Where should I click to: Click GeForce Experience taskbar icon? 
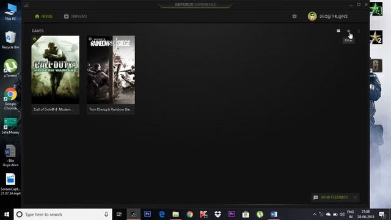click(x=134, y=215)
